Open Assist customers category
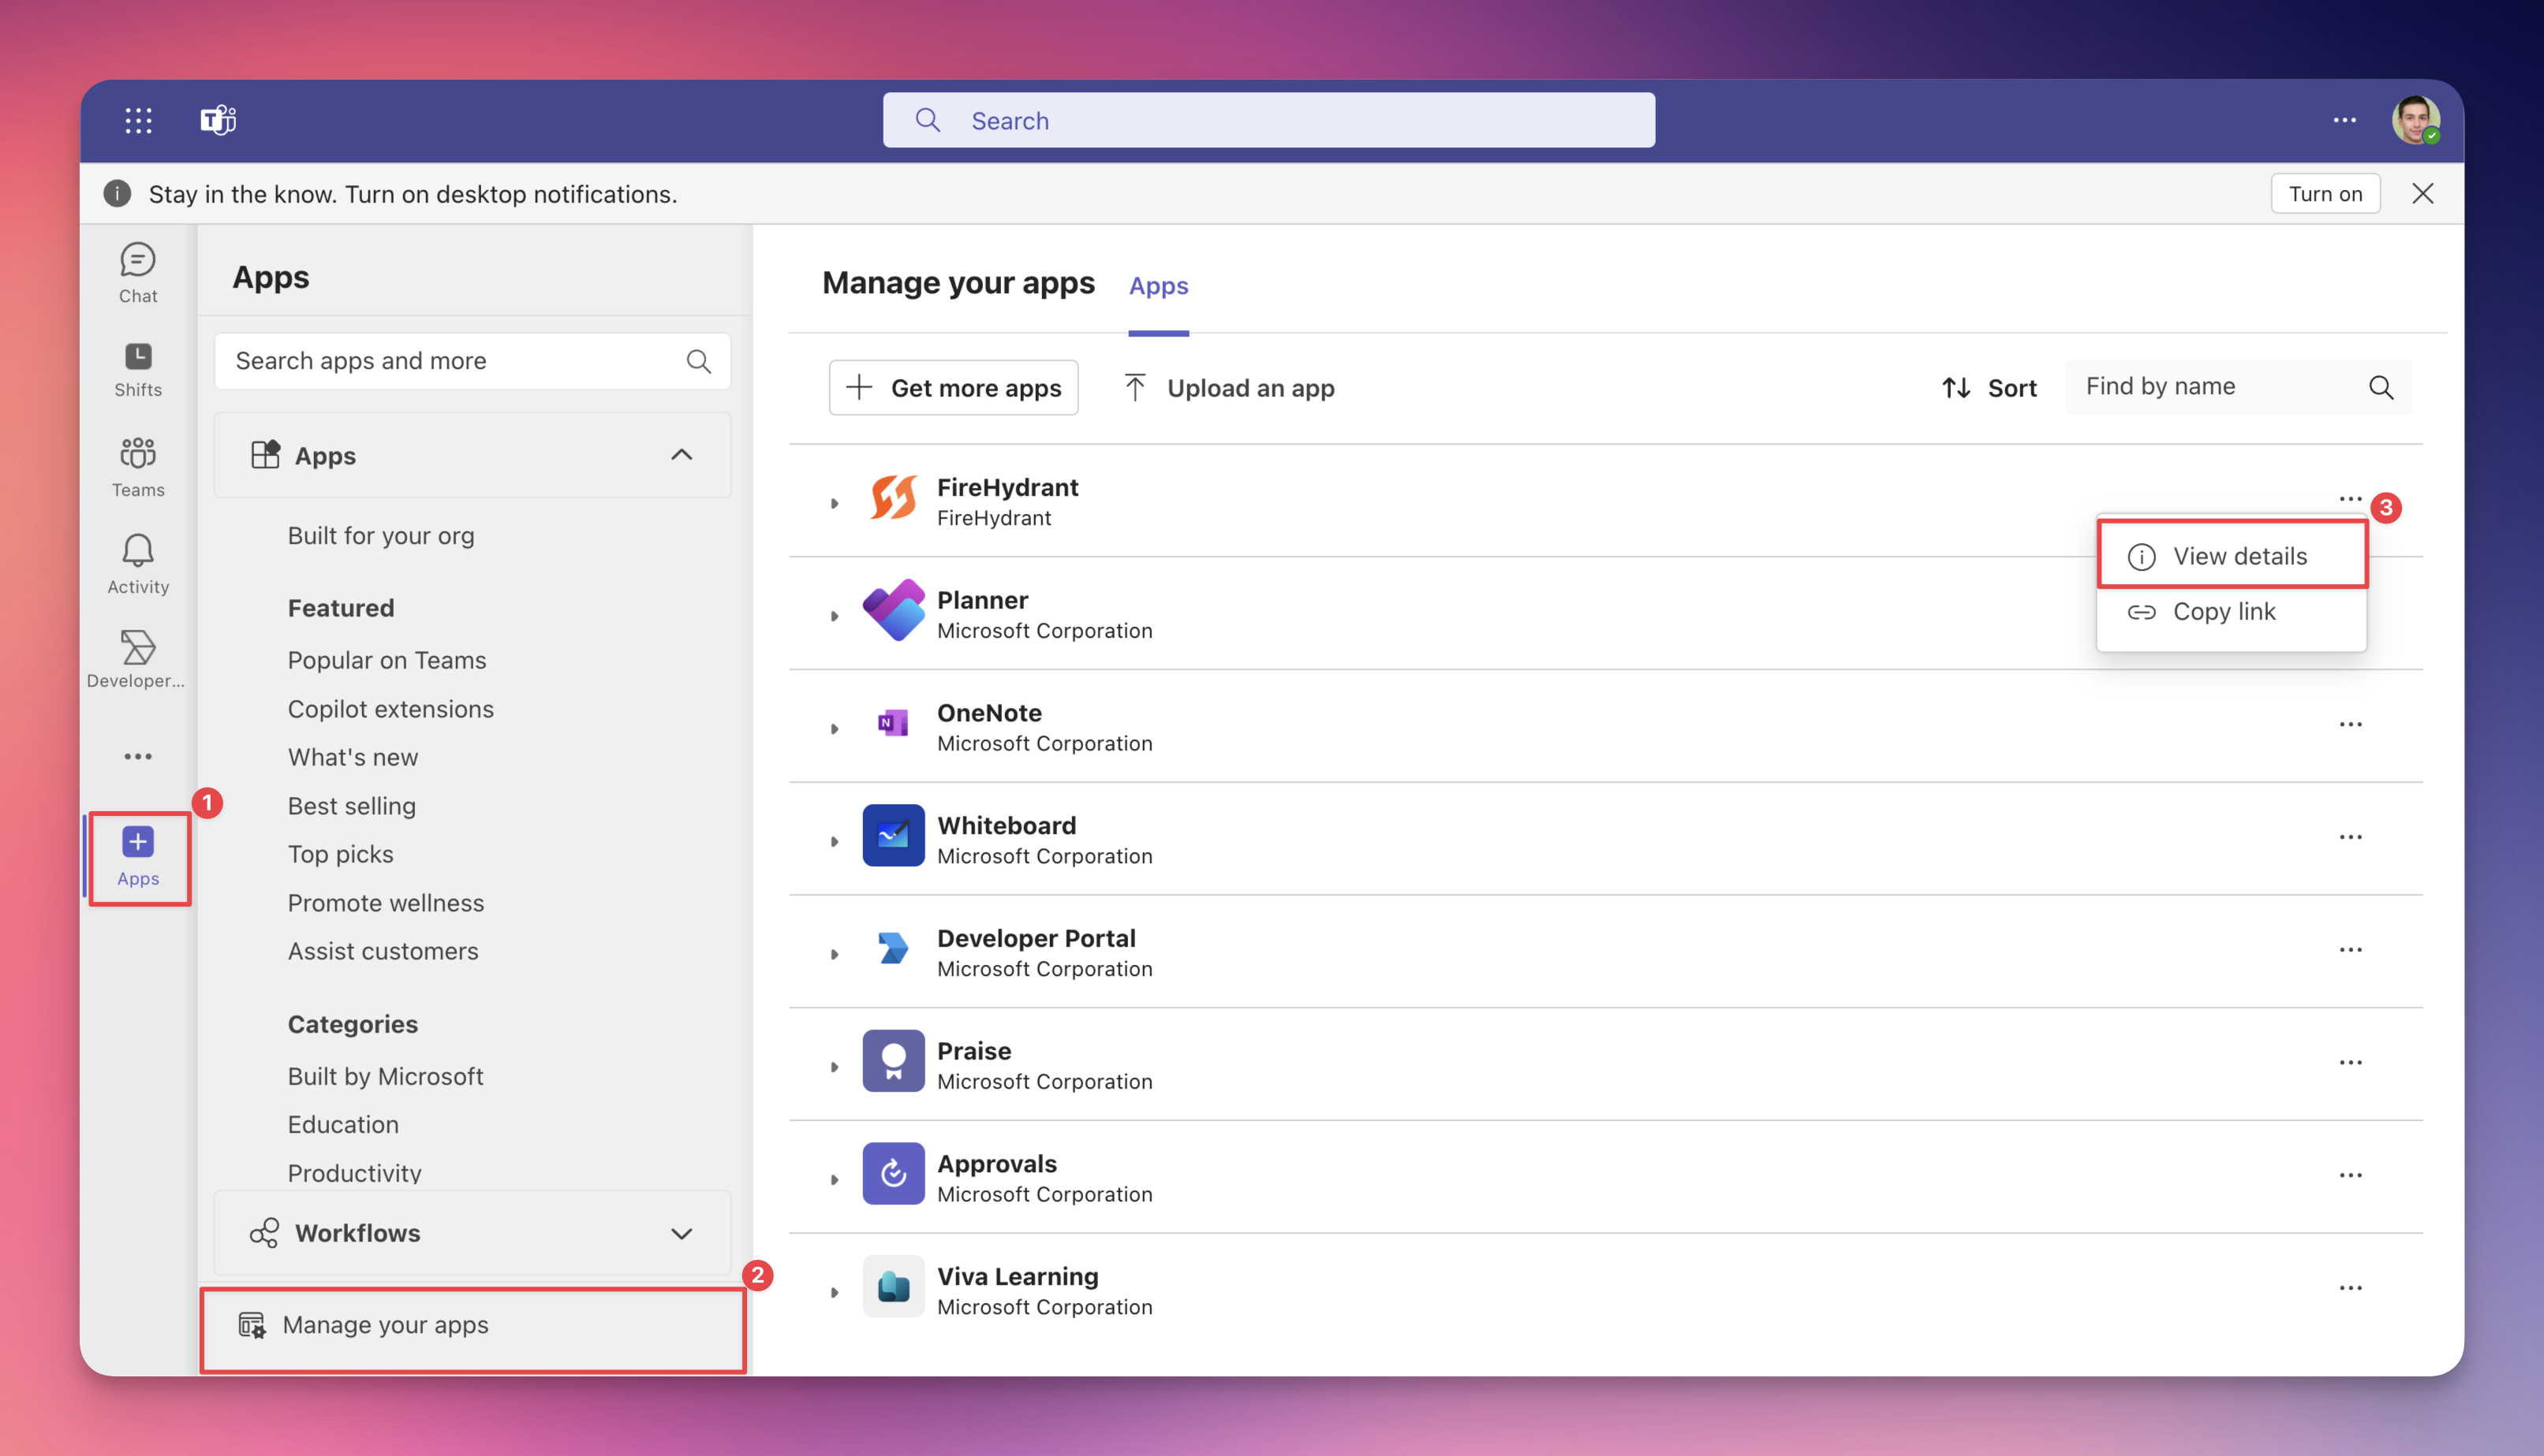 (383, 951)
